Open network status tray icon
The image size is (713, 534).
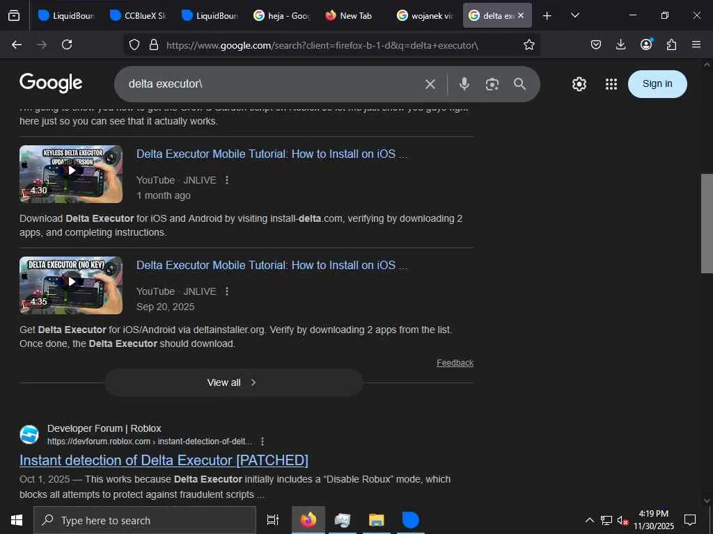606,520
